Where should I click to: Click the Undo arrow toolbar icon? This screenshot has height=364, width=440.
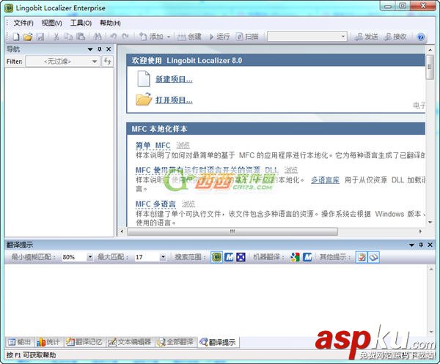[114, 37]
